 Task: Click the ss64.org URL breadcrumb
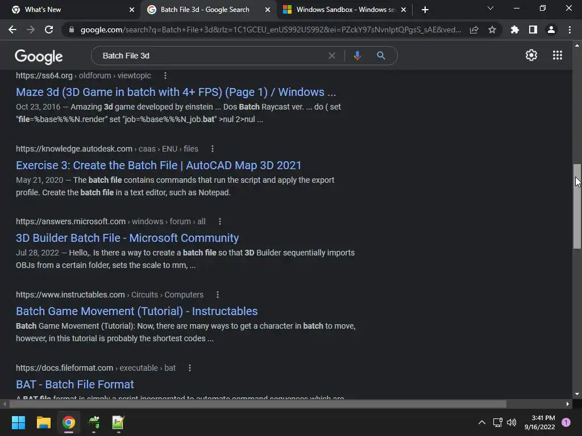pos(84,76)
